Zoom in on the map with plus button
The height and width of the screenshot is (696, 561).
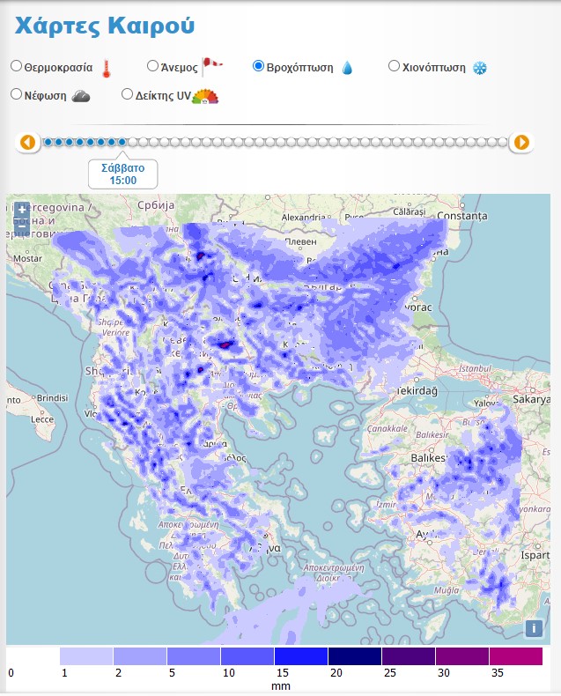22,211
